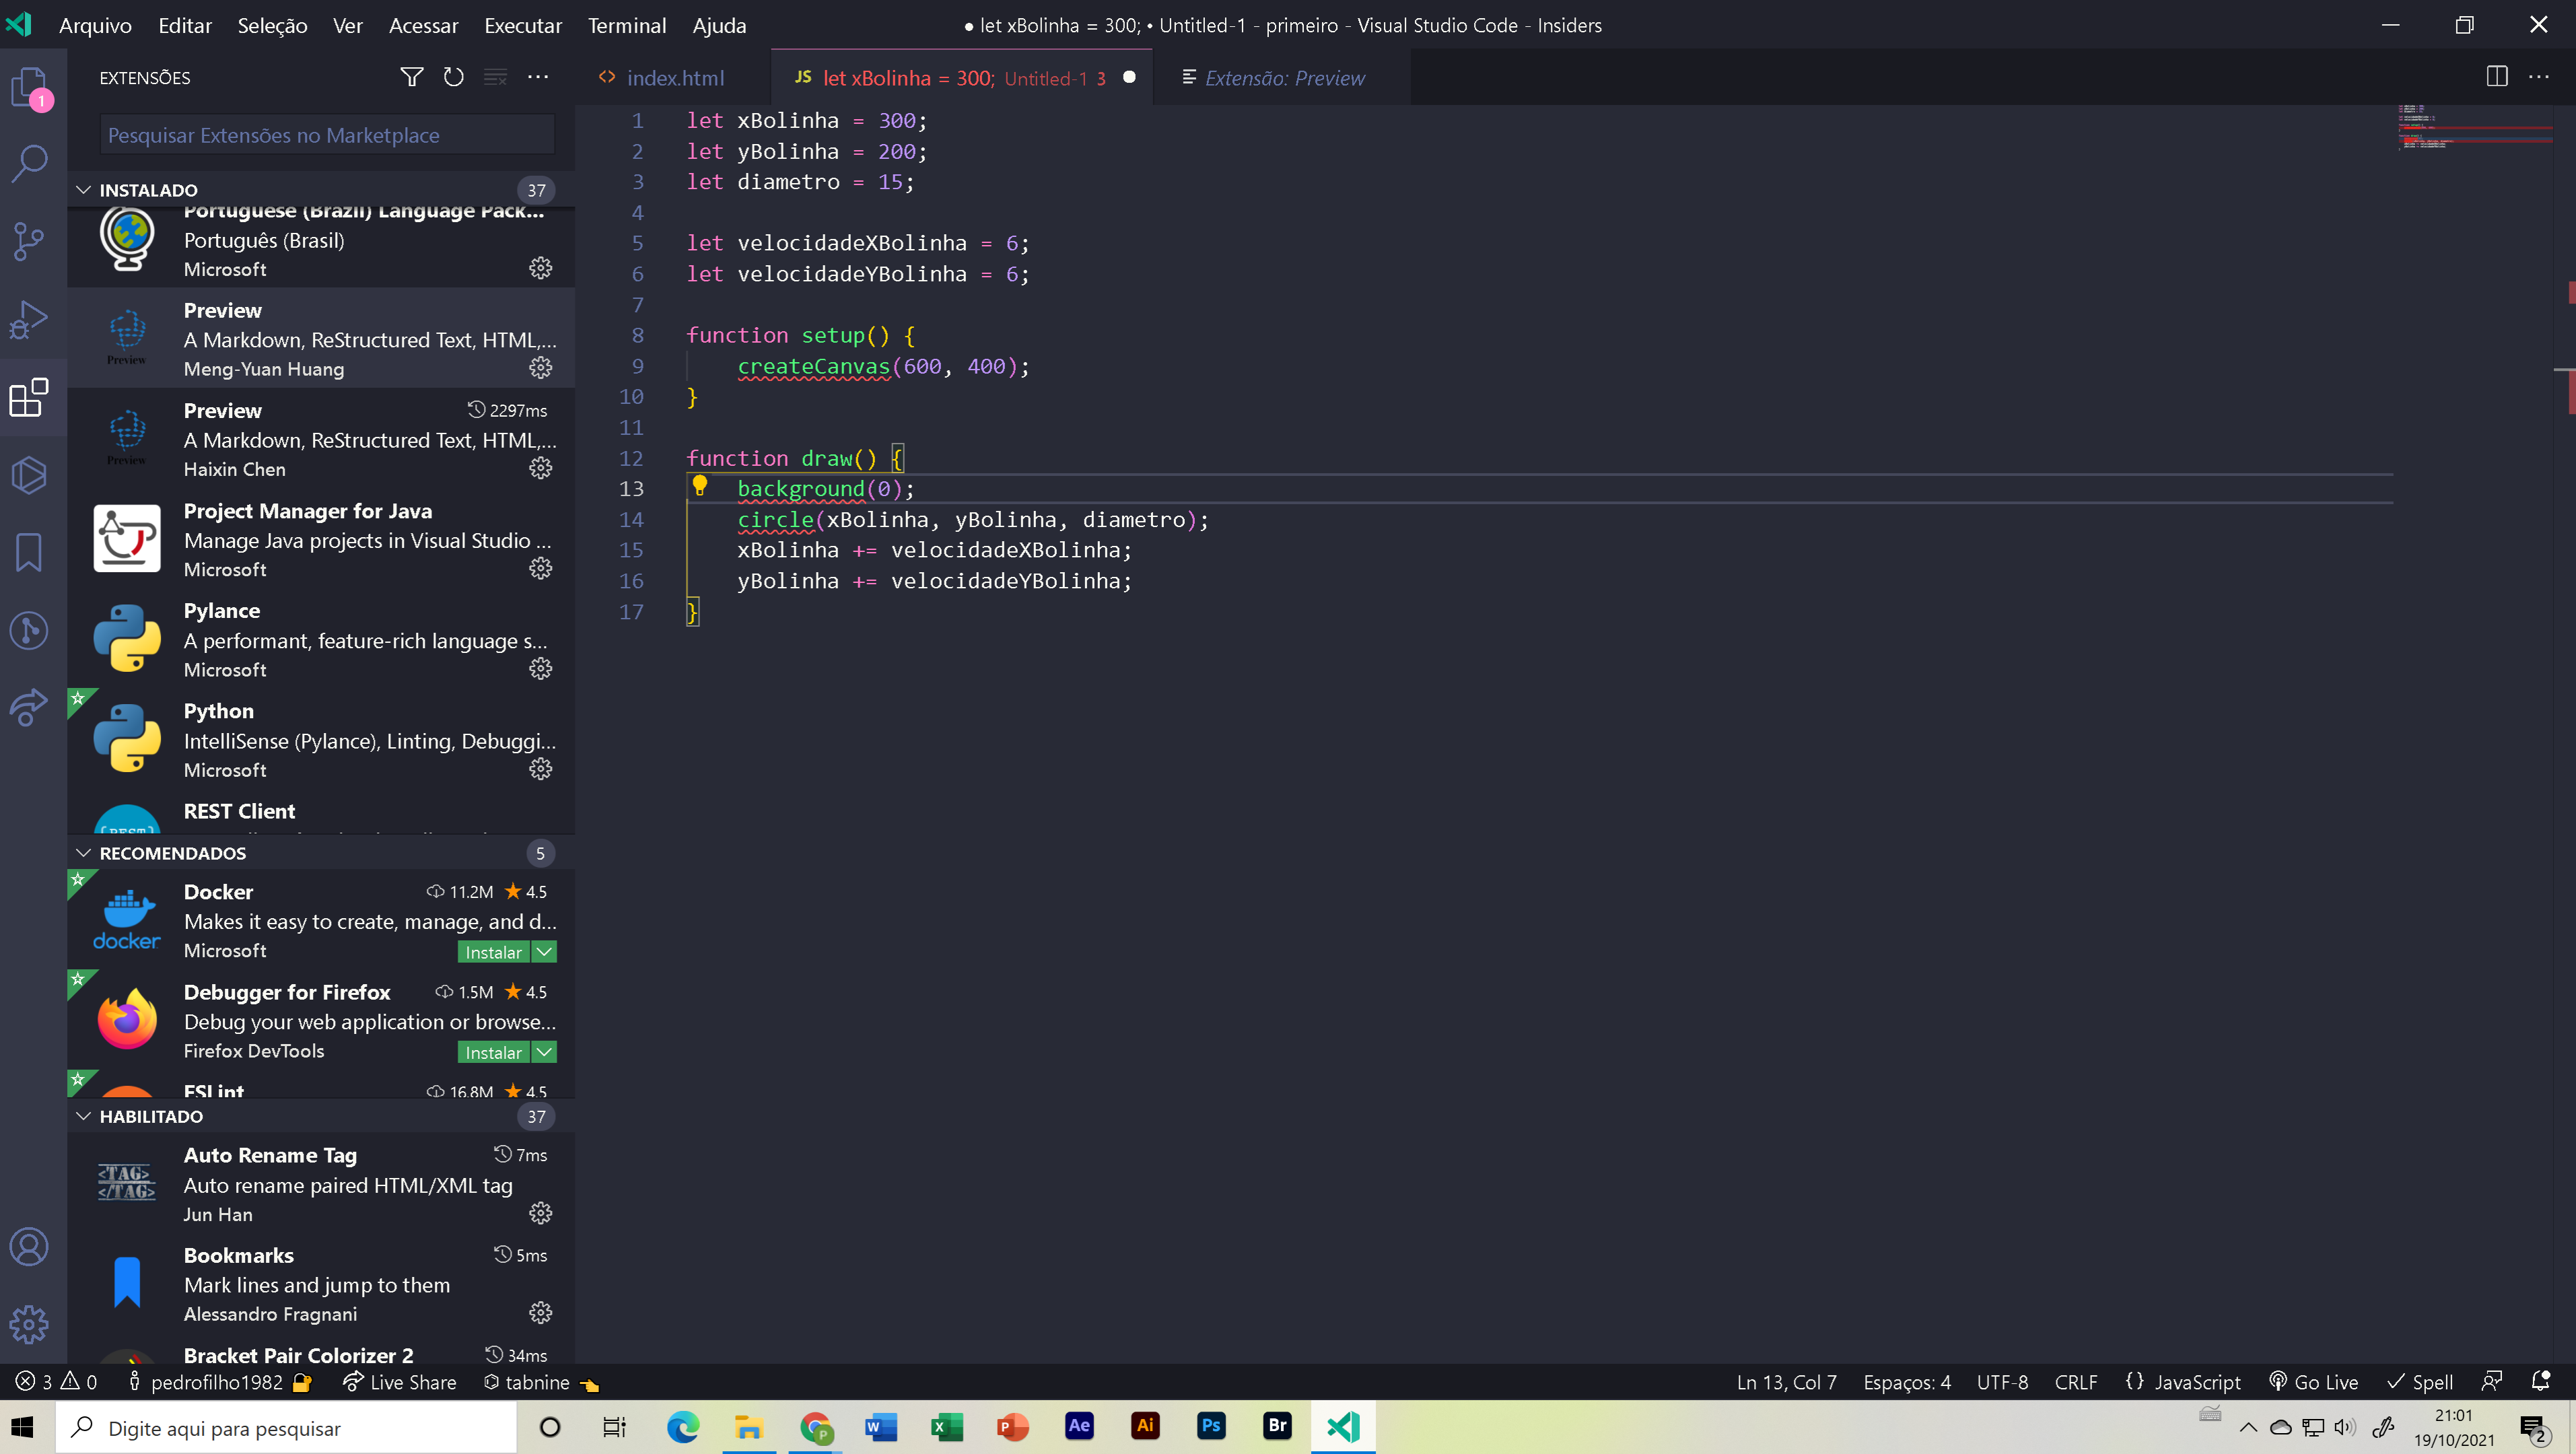Open extensions view more actions menu
Image resolution: width=2576 pixels, height=1454 pixels.
pos(538,77)
